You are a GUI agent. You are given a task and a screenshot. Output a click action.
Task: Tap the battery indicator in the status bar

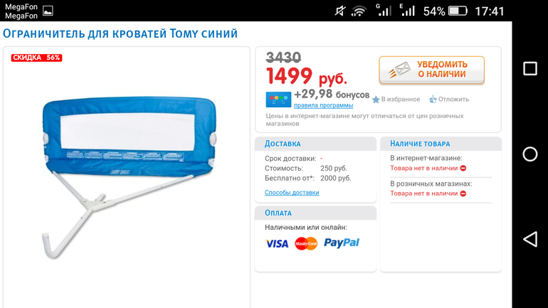pyautogui.click(x=458, y=11)
